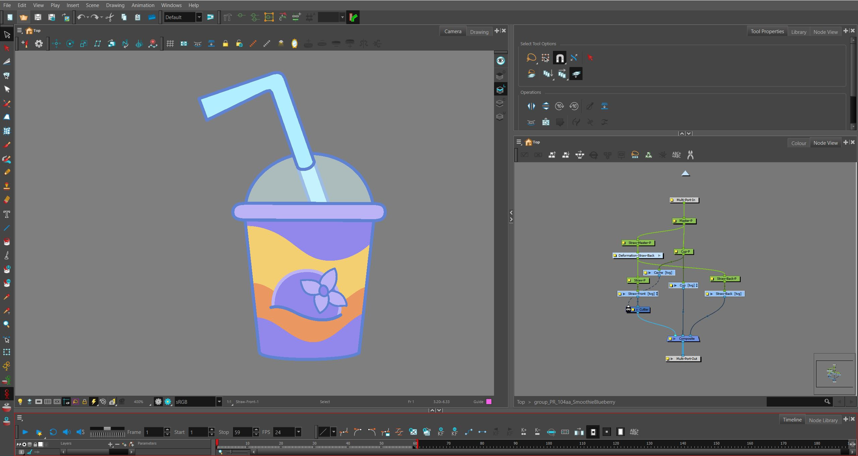Click Top in the node view breadcrumb

[x=521, y=402]
